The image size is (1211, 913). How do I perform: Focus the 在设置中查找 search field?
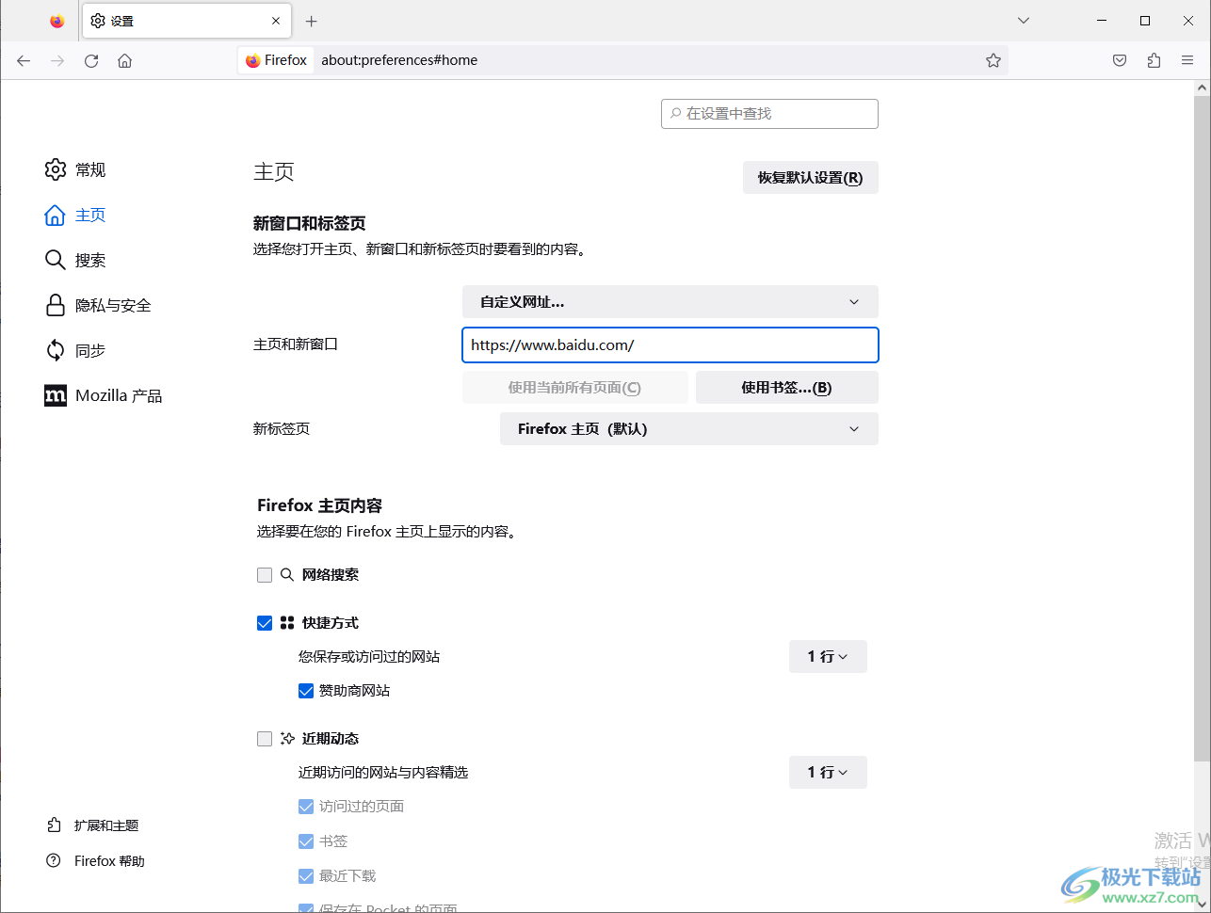coord(769,114)
